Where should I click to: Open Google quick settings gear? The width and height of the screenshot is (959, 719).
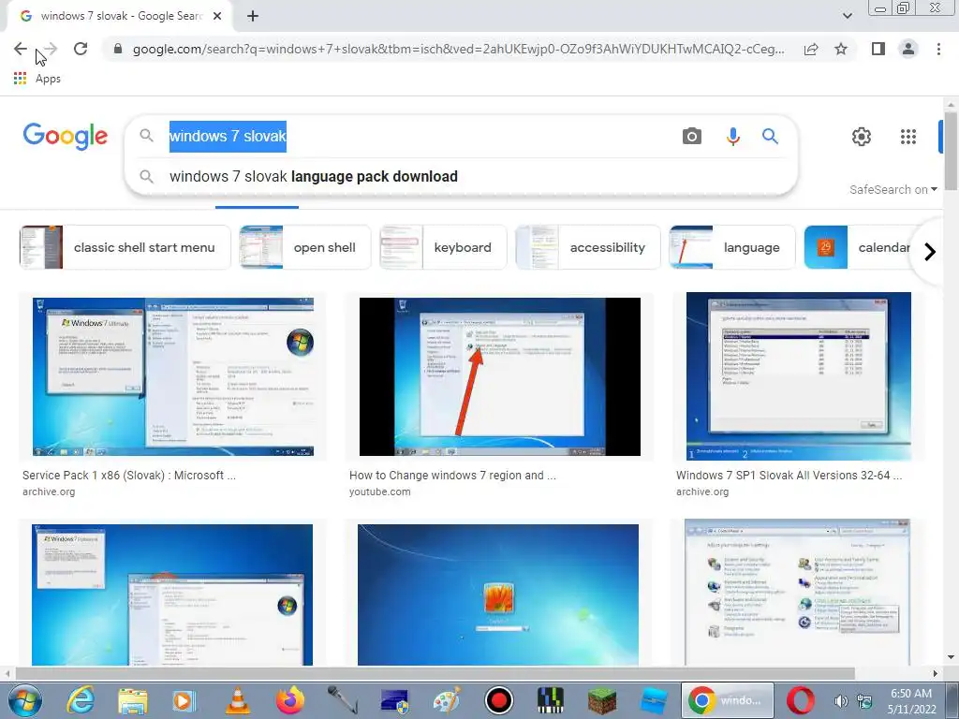click(x=862, y=137)
